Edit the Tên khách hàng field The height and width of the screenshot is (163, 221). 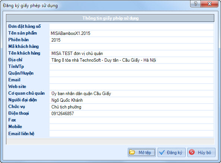click(x=132, y=53)
